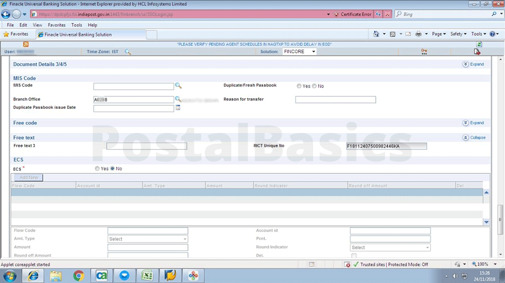Select Yes radio button for ECS
This screenshot has width=505, height=283.
pyautogui.click(x=97, y=169)
